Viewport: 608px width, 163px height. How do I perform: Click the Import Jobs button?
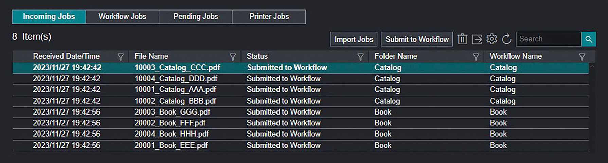click(x=354, y=39)
